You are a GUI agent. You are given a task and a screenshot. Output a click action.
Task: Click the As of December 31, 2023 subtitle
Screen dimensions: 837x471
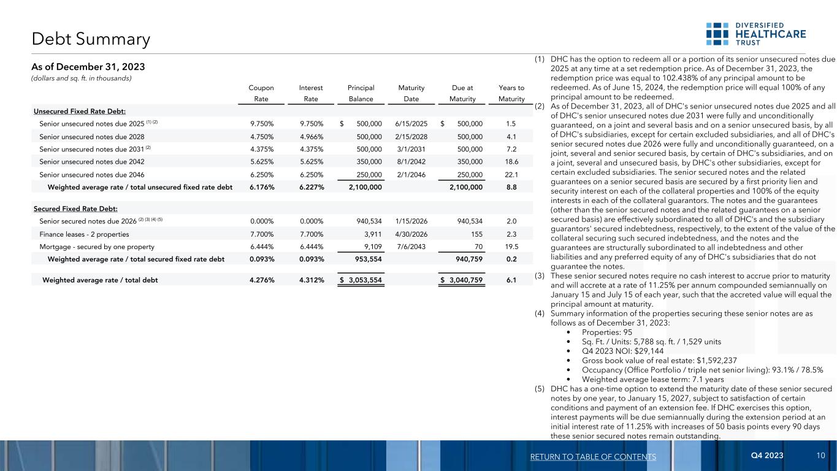coord(91,66)
